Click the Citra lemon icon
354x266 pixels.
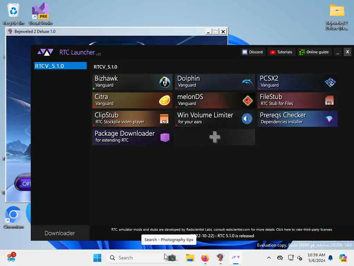[165, 100]
